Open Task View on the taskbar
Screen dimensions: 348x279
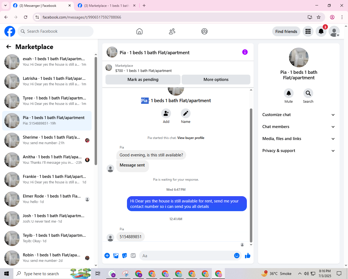coord(98,274)
